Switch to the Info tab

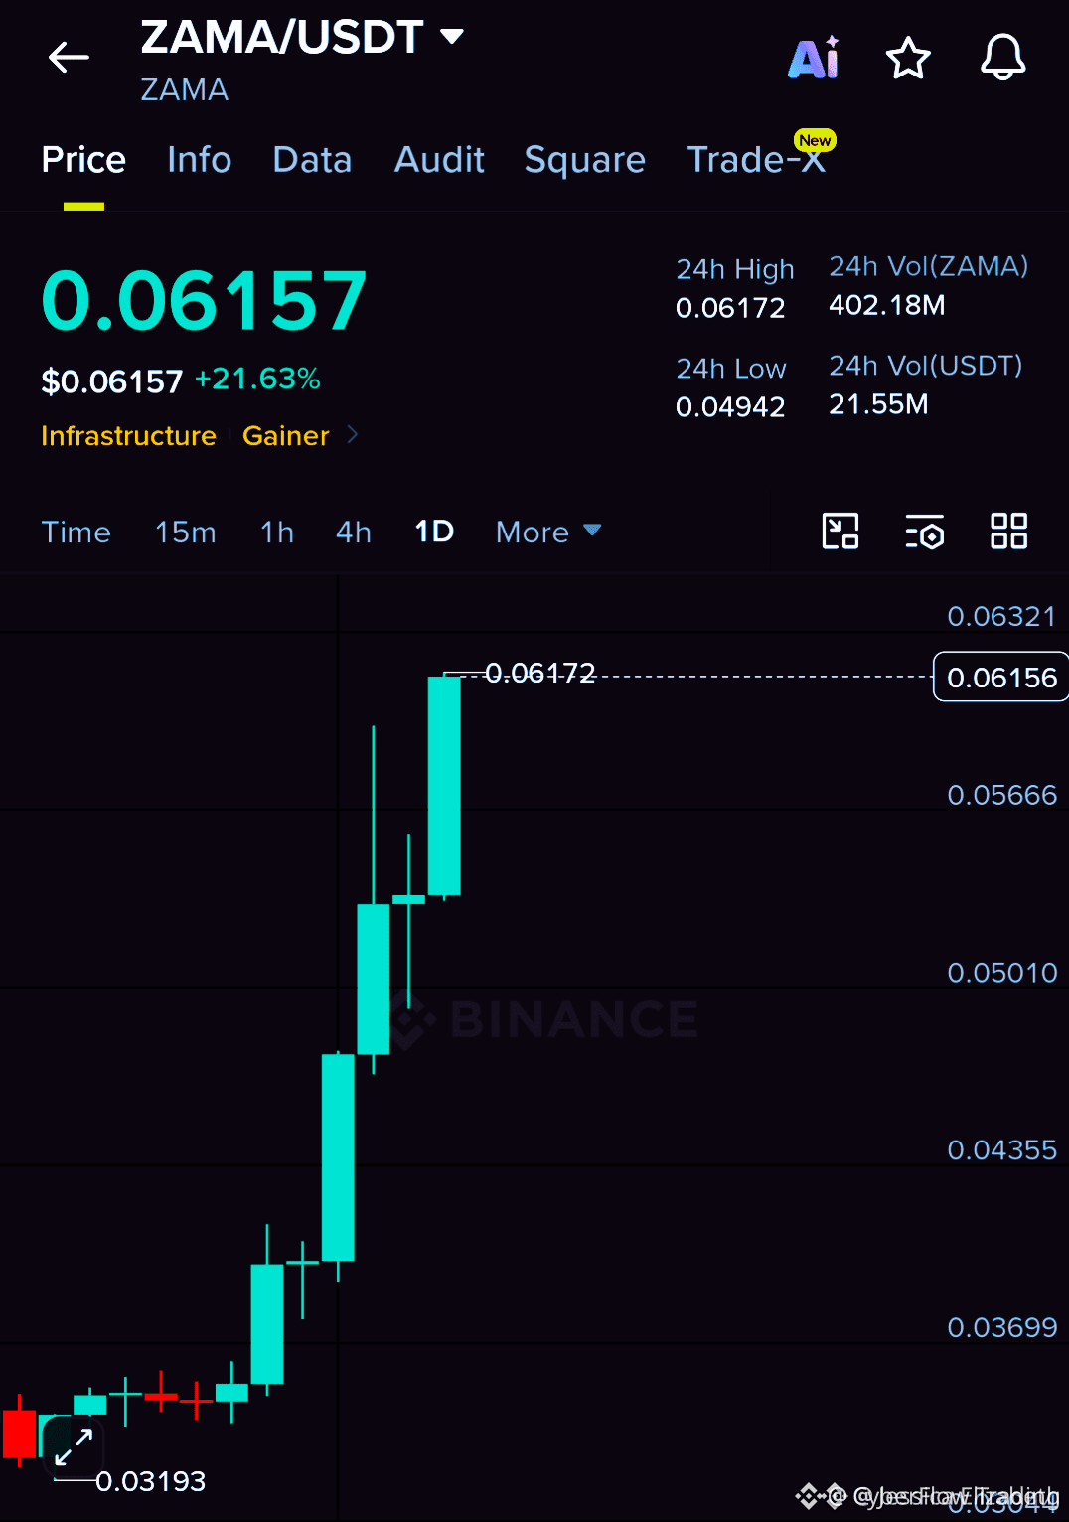(199, 160)
